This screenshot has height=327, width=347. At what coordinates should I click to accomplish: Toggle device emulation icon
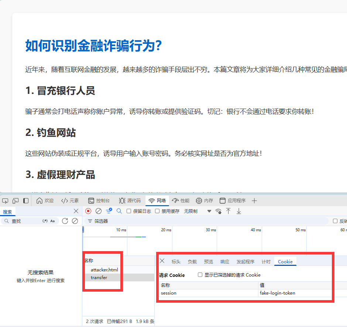(16, 201)
